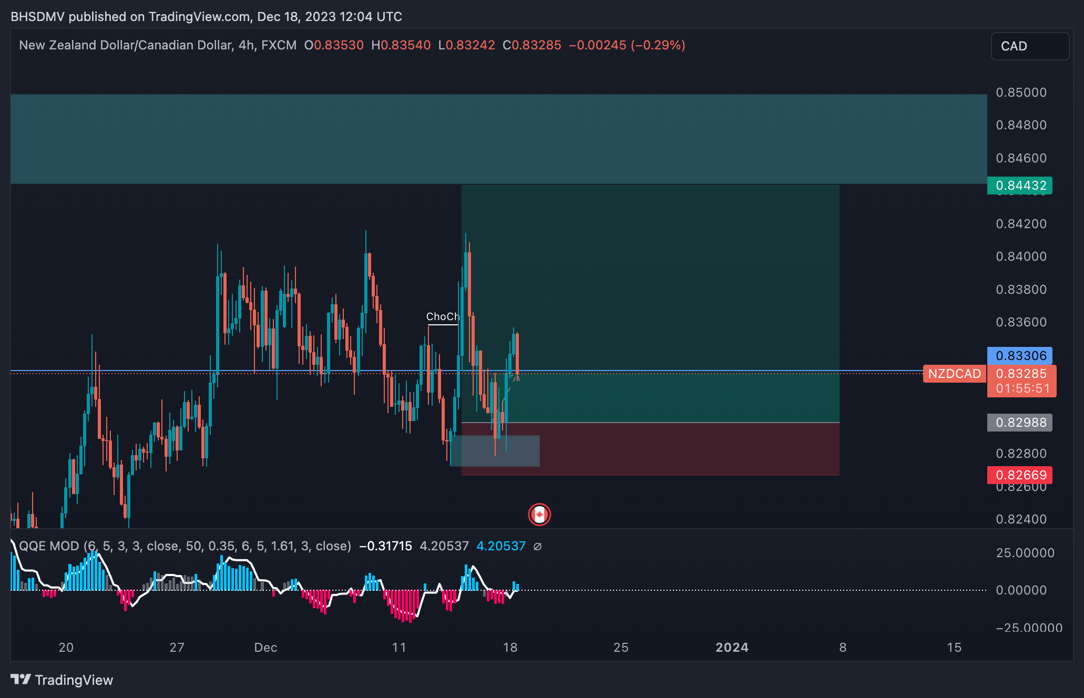Screen dimensions: 1084x698
Task: Open the CAD currency selector box
Action: pos(1029,46)
